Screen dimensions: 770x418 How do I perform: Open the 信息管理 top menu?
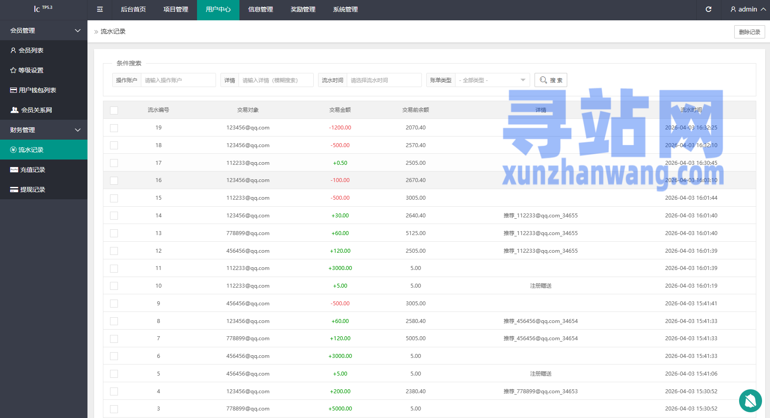[x=261, y=9]
